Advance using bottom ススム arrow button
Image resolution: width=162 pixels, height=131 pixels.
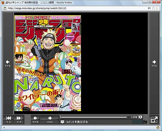pos(50,120)
